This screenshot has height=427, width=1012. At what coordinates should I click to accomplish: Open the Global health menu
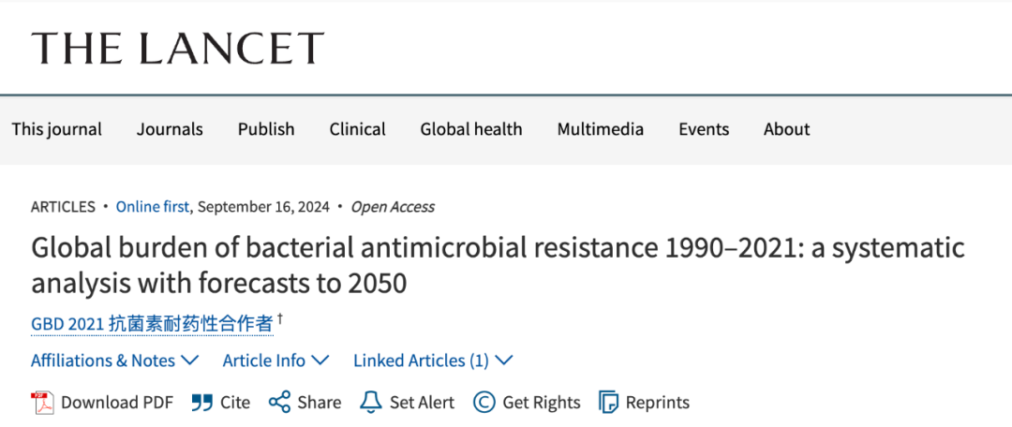[471, 129]
